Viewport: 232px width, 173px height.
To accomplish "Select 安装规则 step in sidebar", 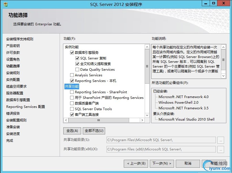I will pos(13,73).
